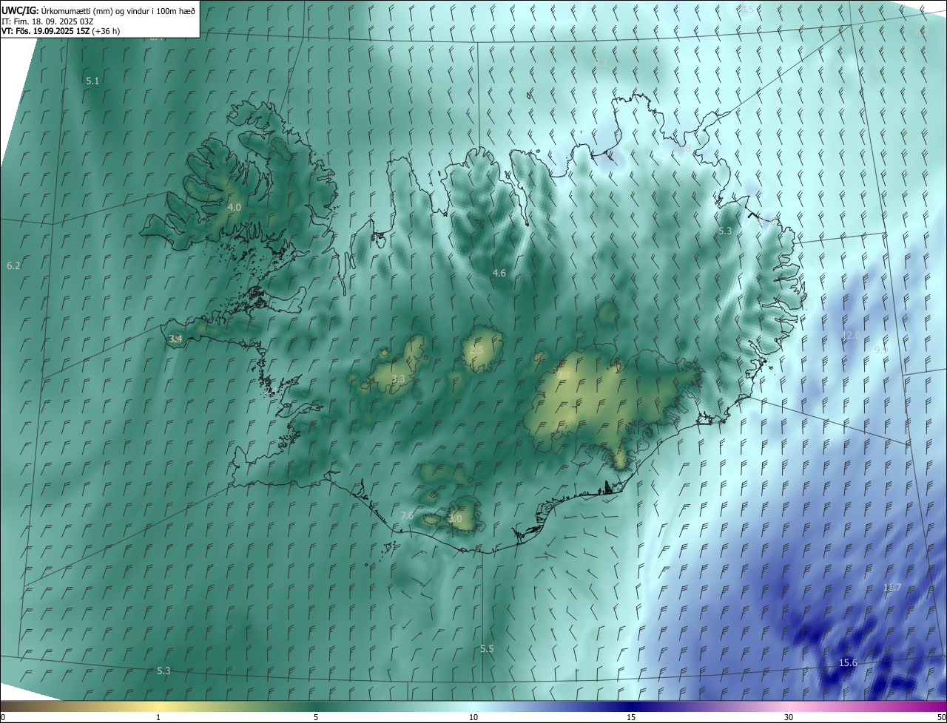Click the 4.0 value label
This screenshot has height=723, width=947.
tap(234, 208)
